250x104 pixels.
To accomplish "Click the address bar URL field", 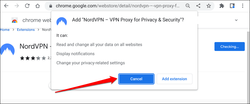I will 118,6.
